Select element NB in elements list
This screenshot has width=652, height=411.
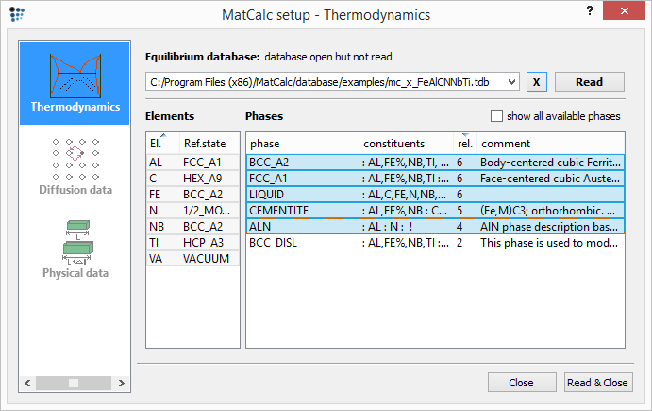157,227
